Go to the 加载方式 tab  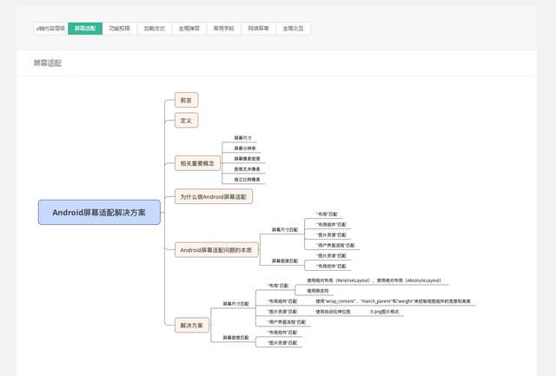coord(155,29)
